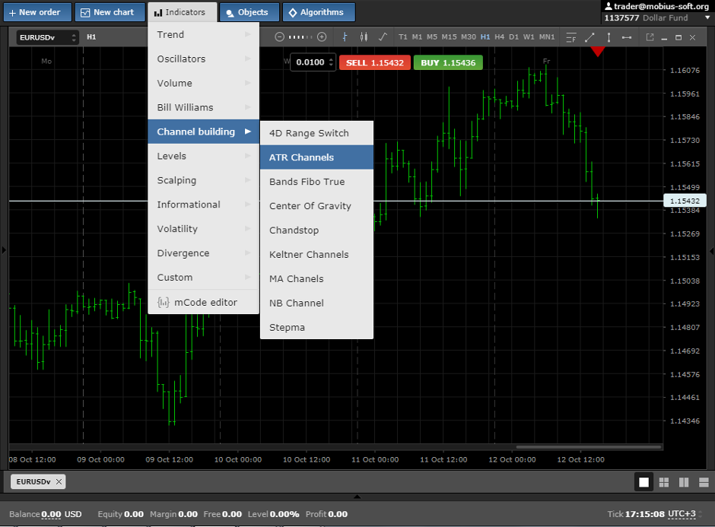Select the Channel building menu entry
Screen dimensions: 715x527
coord(203,132)
